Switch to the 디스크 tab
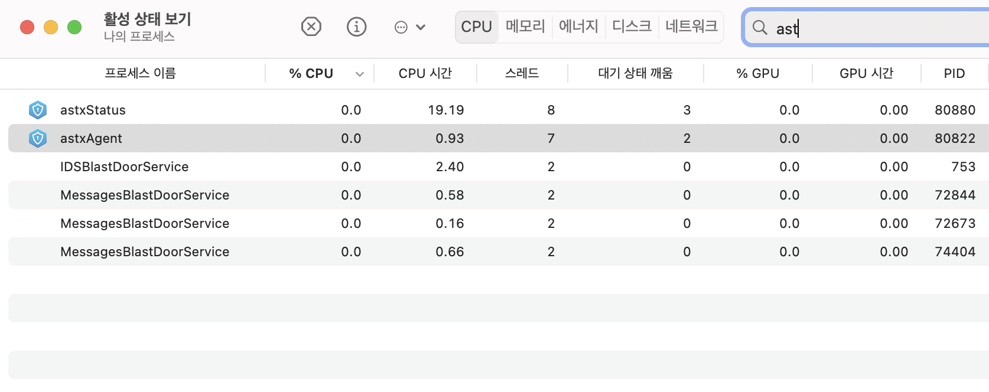 (x=632, y=27)
